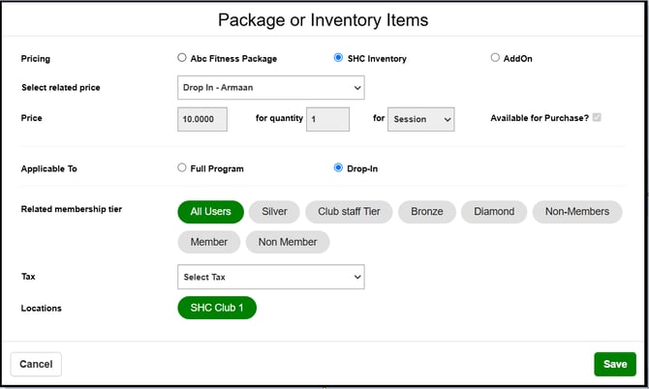Toggle the All Users membership tier
The image size is (649, 389).
point(210,212)
